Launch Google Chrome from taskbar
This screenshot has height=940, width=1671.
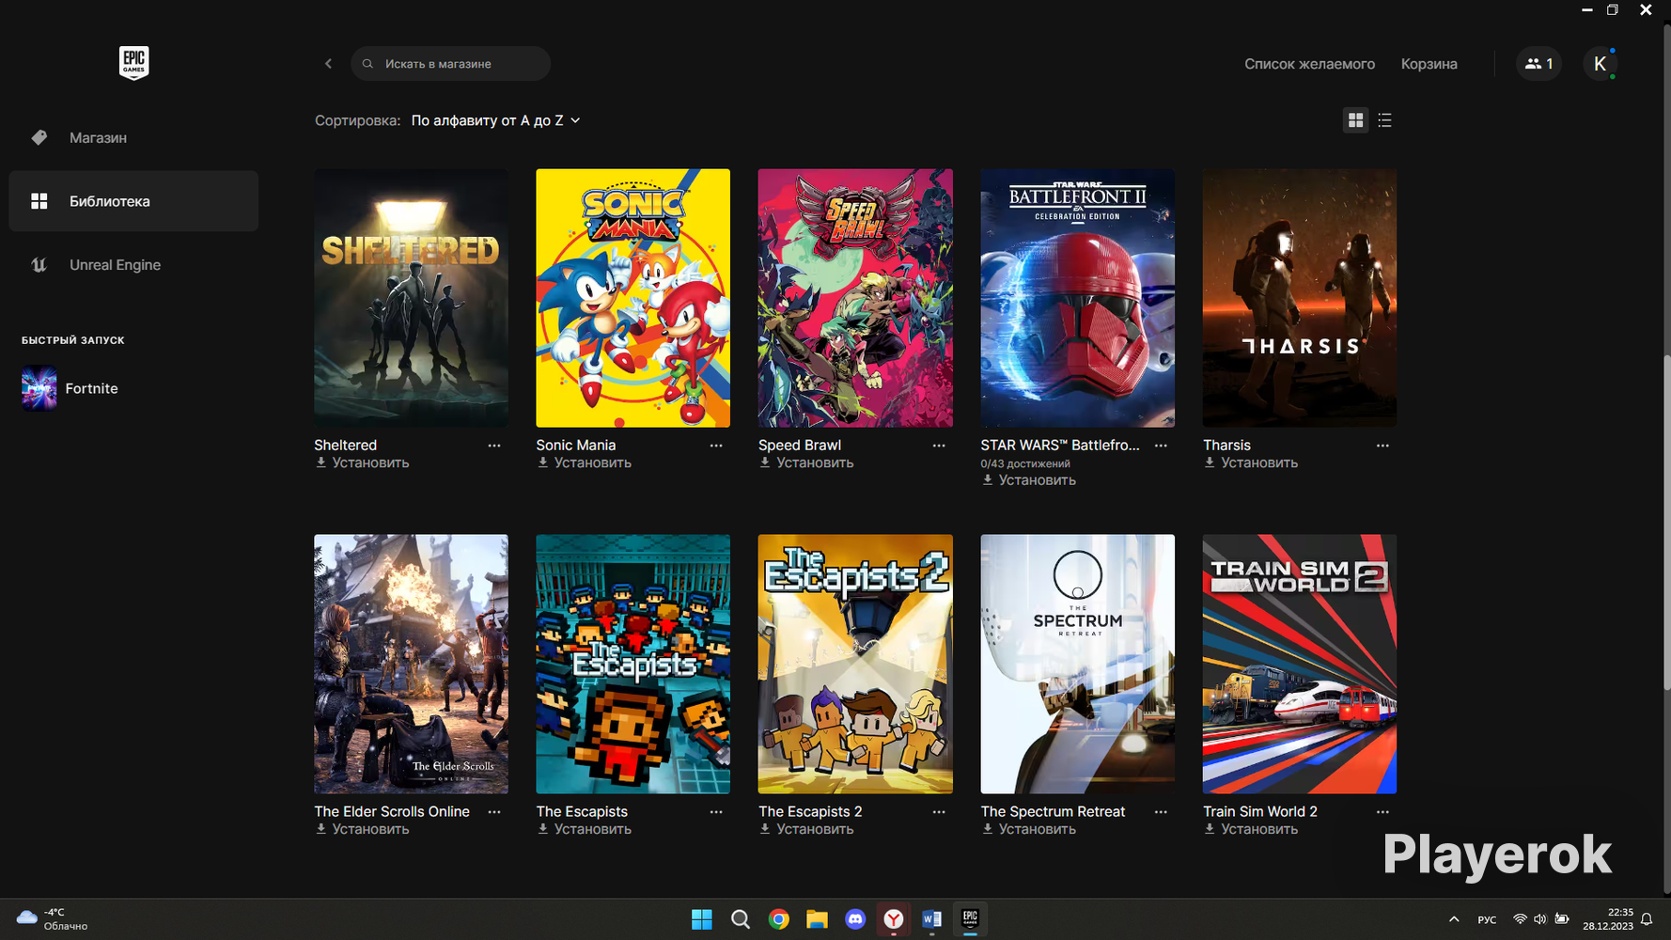pos(779,919)
